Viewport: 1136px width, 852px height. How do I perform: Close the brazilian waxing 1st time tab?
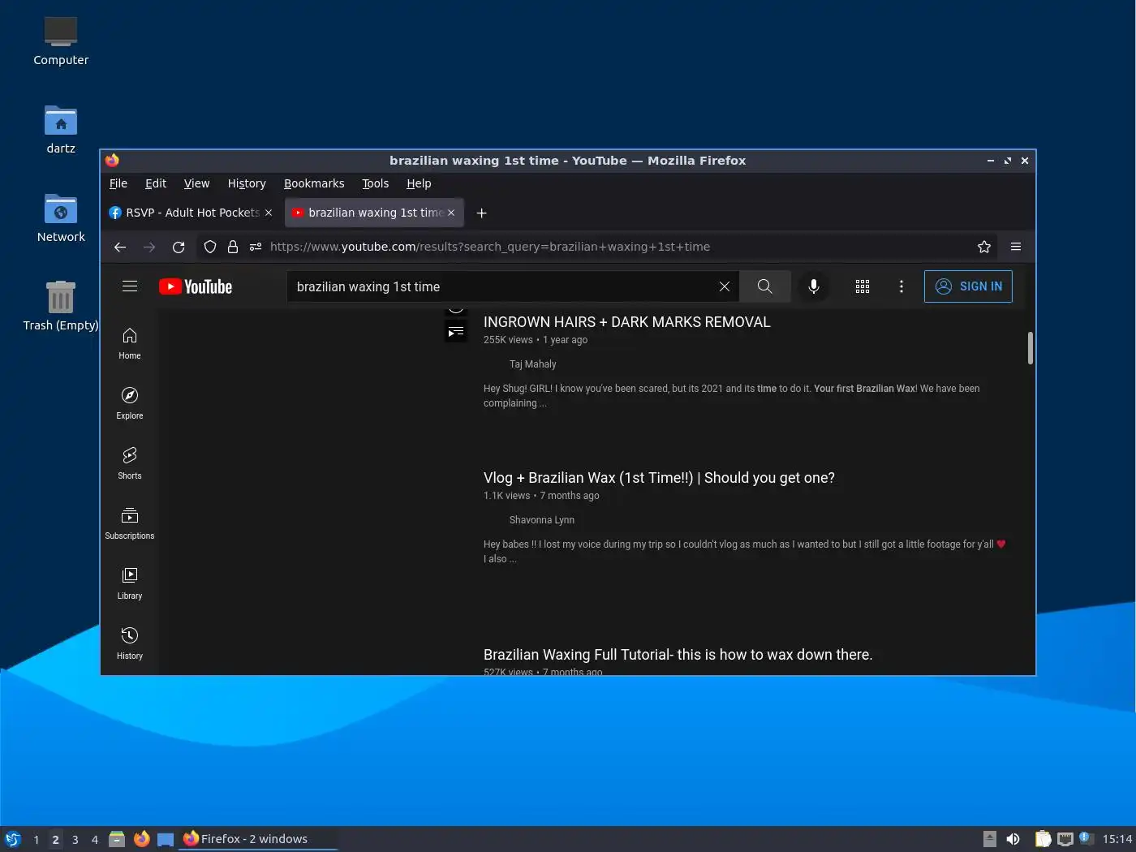tap(451, 213)
